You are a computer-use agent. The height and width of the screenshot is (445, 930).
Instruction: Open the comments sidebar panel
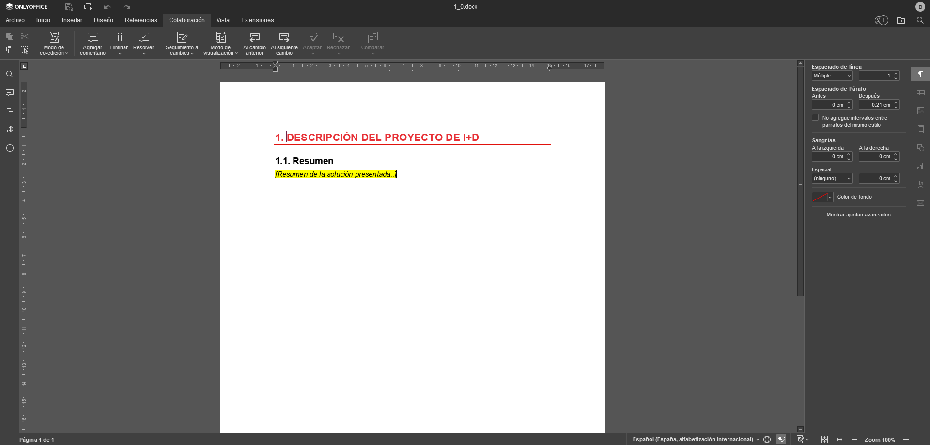click(10, 92)
